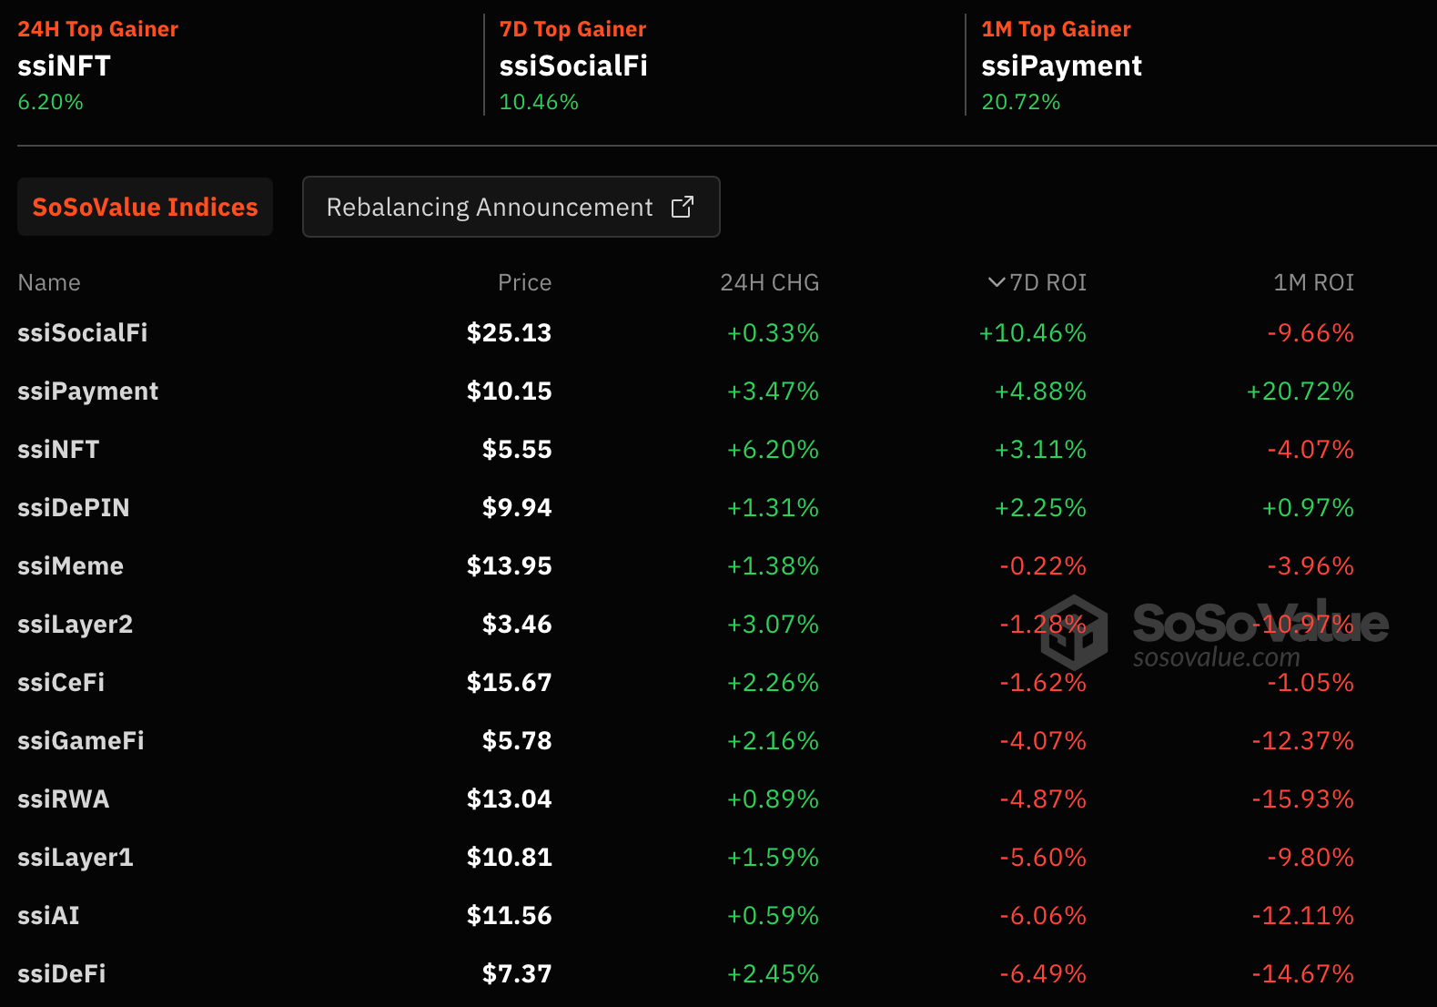Click the -6.49% 7D ROI of ssiDeFi
1437x1007 pixels.
tap(1043, 973)
